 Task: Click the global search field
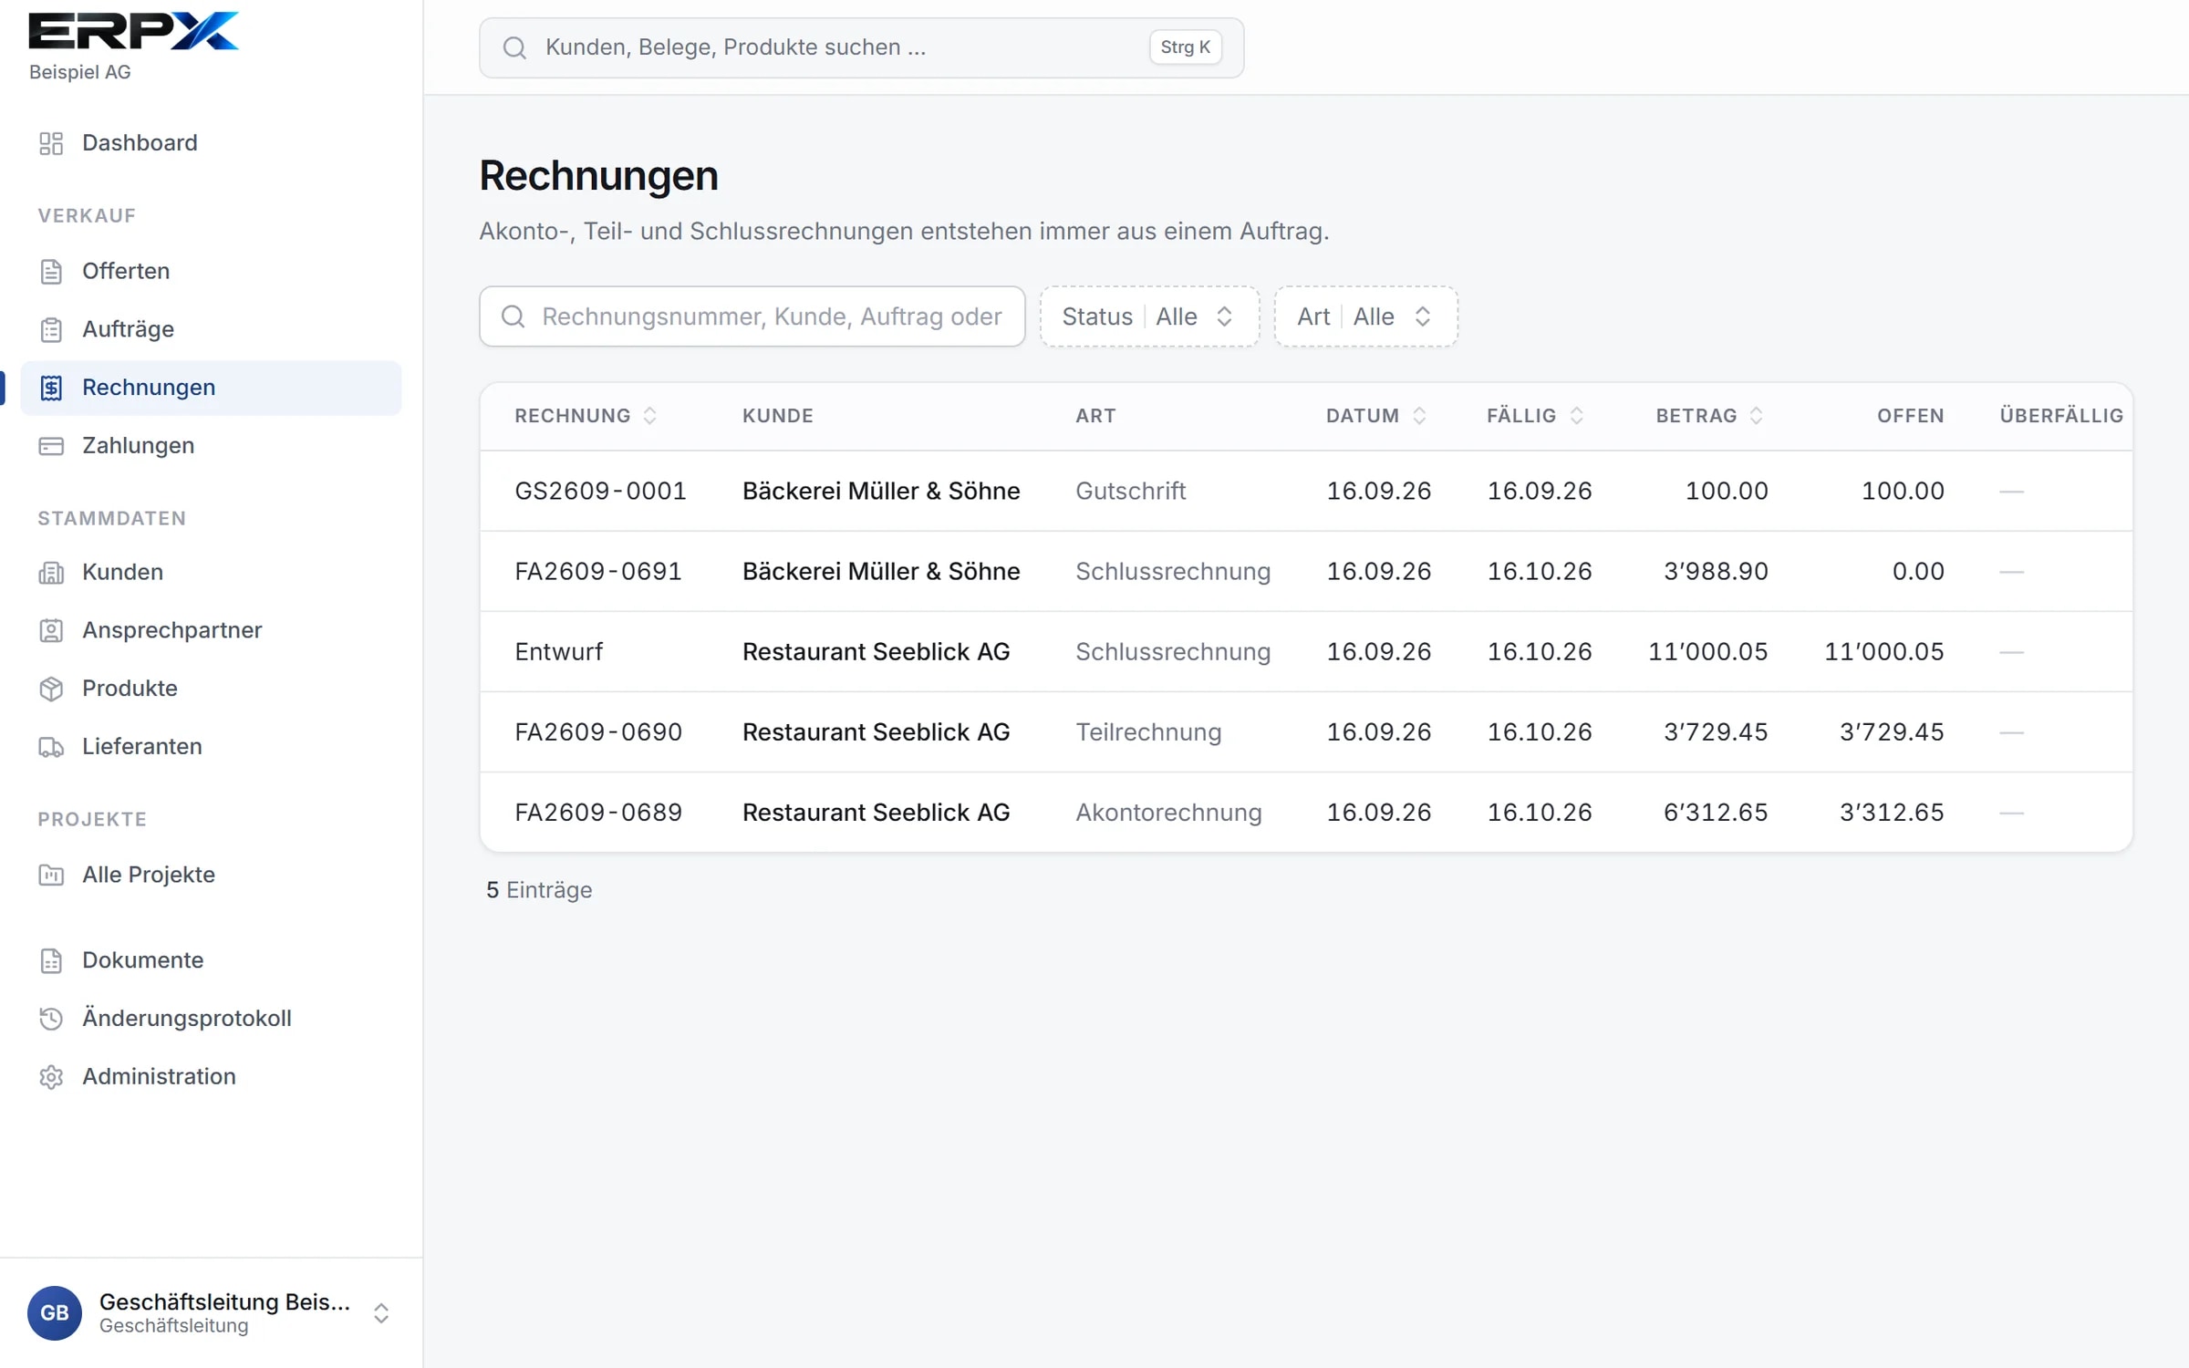pos(861,47)
